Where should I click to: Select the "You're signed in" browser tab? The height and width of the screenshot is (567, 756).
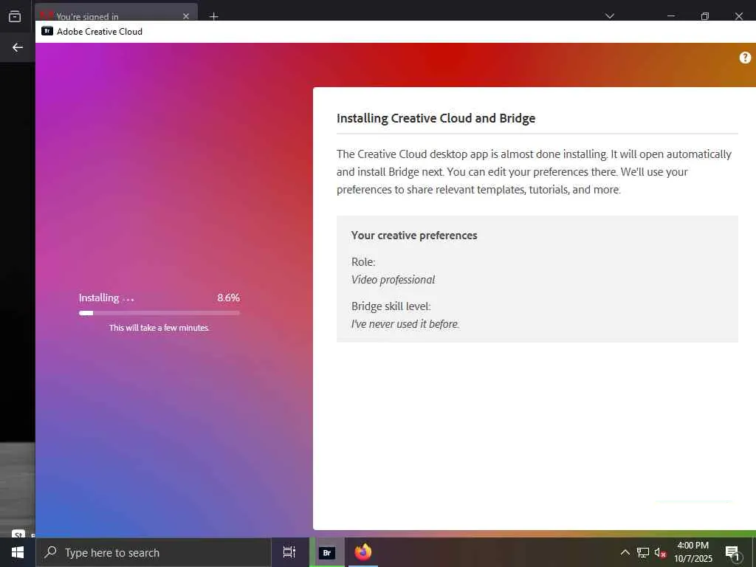coord(116,15)
